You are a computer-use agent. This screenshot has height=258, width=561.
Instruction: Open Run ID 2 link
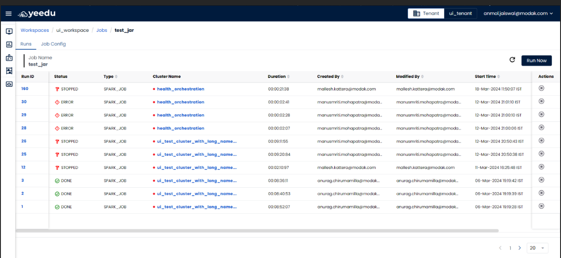coord(22,193)
